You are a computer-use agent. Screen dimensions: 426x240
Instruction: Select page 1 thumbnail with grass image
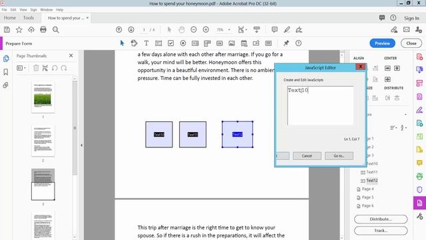tap(43, 97)
